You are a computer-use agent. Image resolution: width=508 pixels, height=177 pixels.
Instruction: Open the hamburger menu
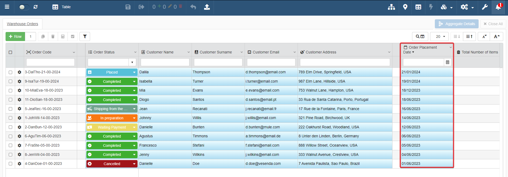click(x=7, y=7)
